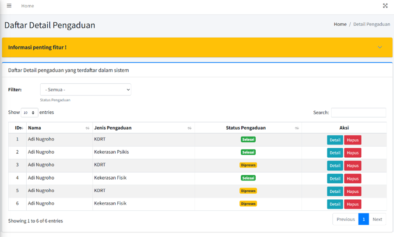394x237 pixels.
Task: Click the Search input field
Action: coord(358,113)
